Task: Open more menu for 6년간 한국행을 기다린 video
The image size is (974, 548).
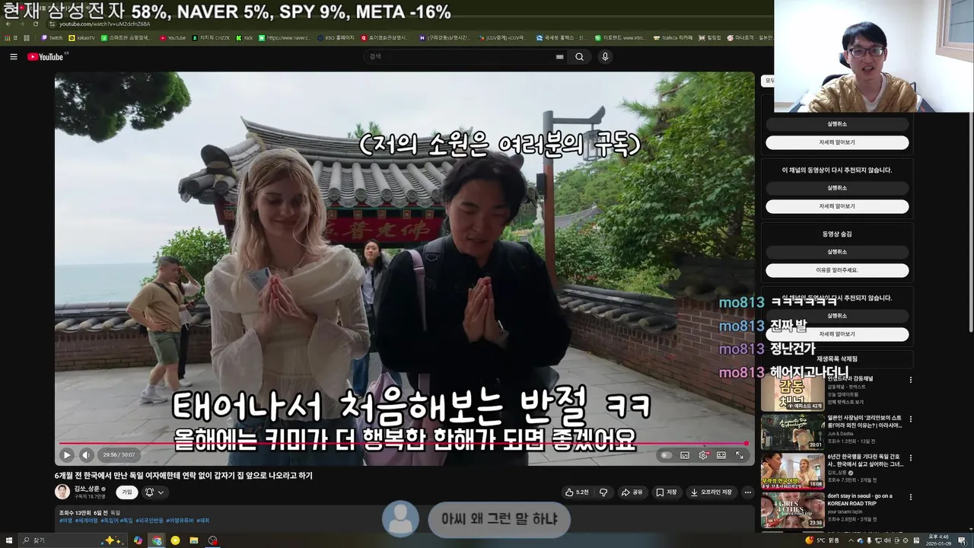Action: [910, 457]
